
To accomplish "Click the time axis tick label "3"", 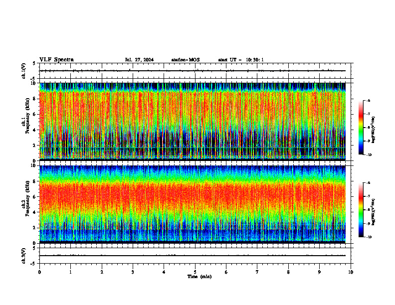I will (x=133, y=272).
